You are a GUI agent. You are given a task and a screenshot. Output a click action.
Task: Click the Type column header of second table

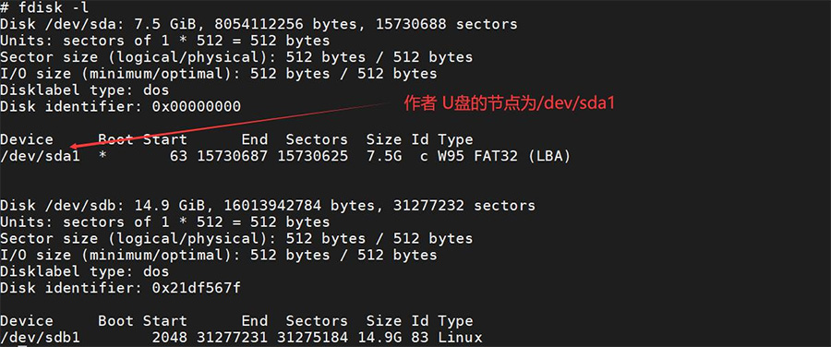click(455, 320)
